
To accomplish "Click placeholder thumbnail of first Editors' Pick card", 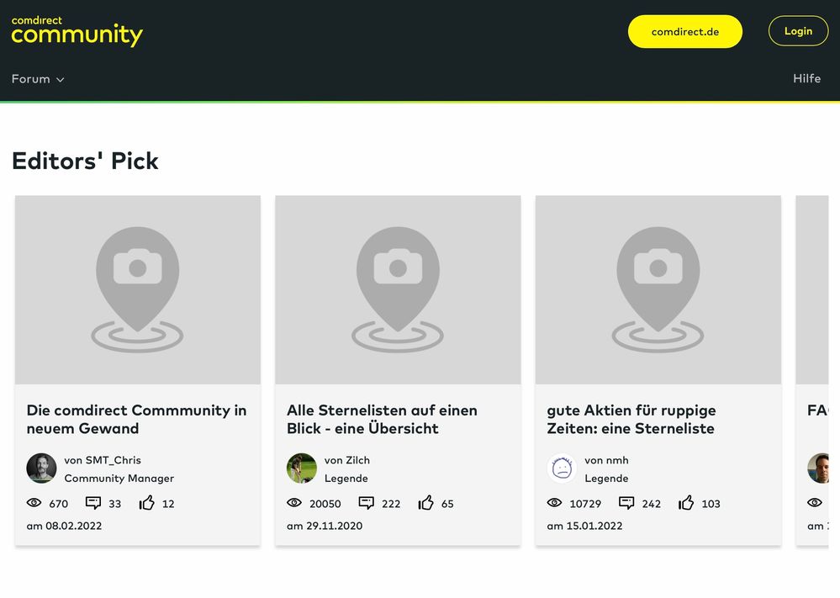I will pyautogui.click(x=138, y=290).
